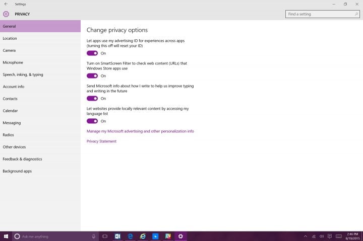Screen dimensions: 363x241
Task: Select the General privacy category
Action: coord(40,26)
